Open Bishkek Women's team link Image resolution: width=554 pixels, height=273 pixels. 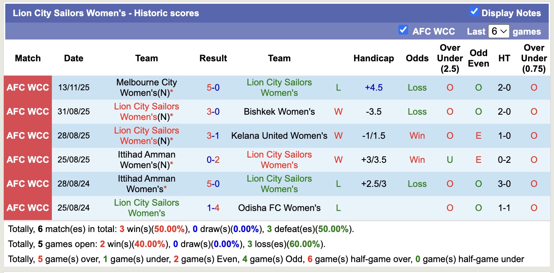(x=279, y=112)
